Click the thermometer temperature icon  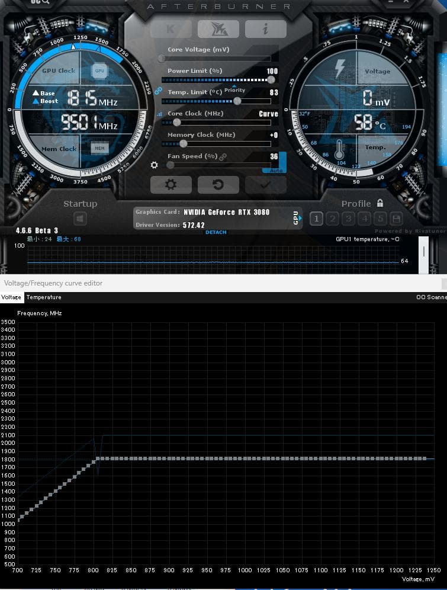tap(339, 149)
